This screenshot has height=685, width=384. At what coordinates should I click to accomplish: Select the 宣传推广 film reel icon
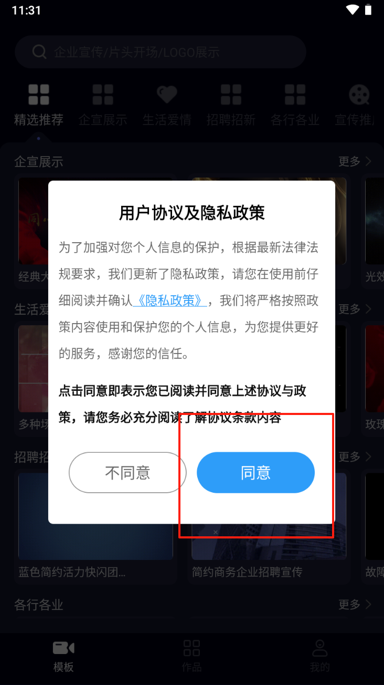359,95
